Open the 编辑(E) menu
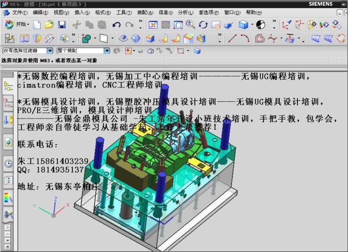 [40, 13]
